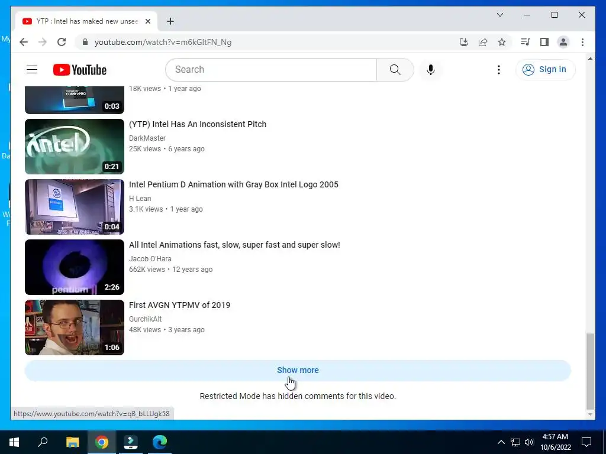Click scrollbar down arrow
Viewport: 606px width, 454px height.
click(x=590, y=414)
